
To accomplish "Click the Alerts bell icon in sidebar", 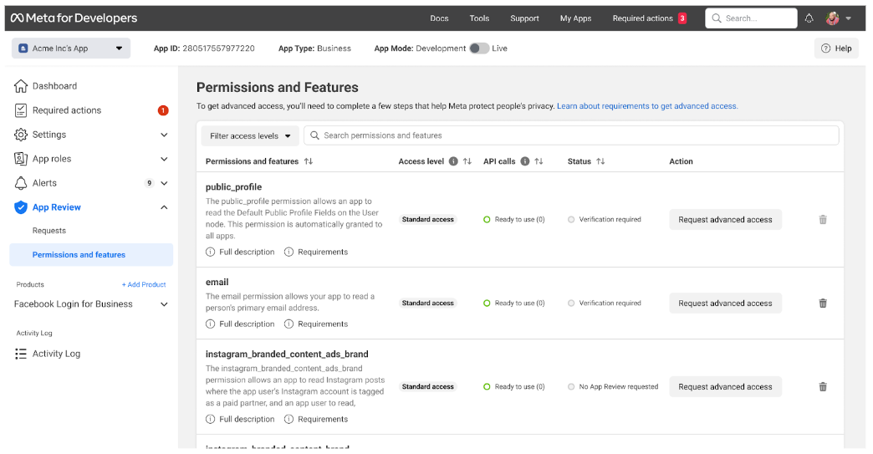I will tap(21, 183).
